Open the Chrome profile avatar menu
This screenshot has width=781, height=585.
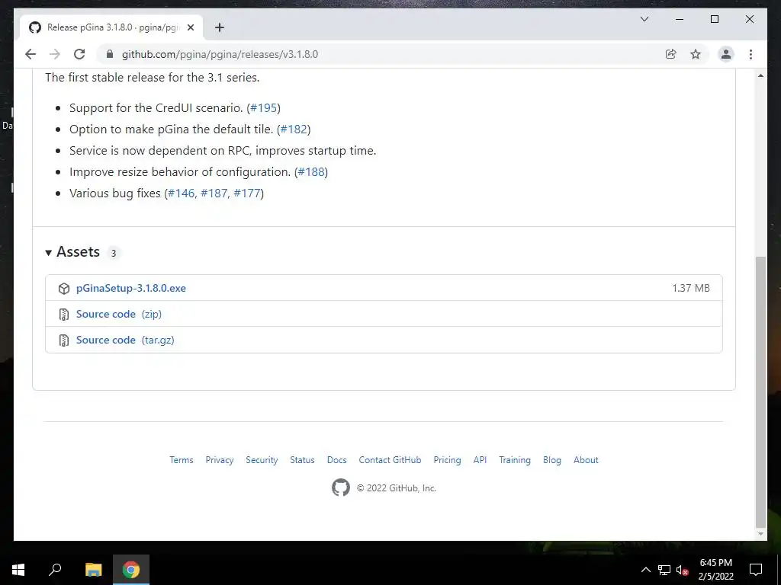(726, 54)
